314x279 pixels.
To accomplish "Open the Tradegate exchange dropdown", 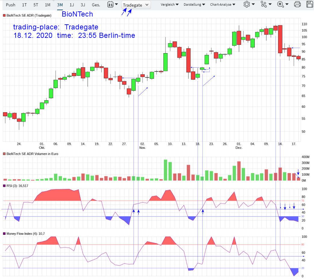I will coord(136,5).
